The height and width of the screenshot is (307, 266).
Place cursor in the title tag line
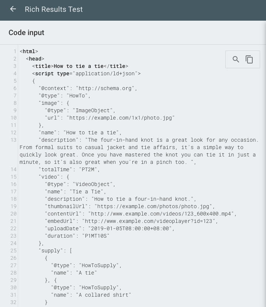tap(80, 66)
